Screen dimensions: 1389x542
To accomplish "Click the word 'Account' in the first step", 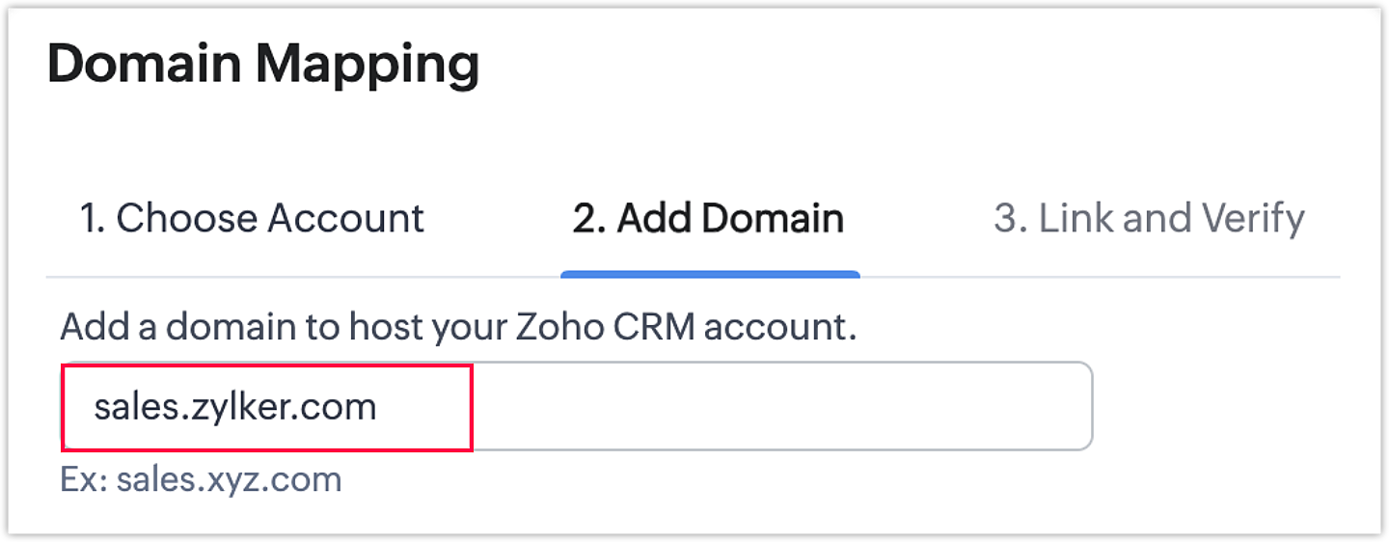I will click(345, 219).
